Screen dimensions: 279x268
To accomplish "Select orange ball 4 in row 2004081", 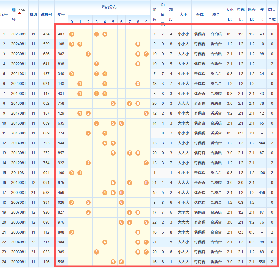I will 105,242.
